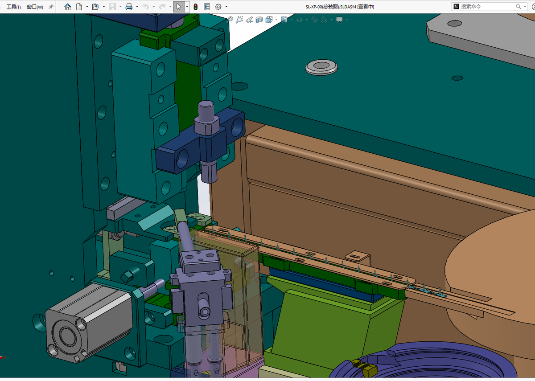Click the Previous View icon

[250, 20]
